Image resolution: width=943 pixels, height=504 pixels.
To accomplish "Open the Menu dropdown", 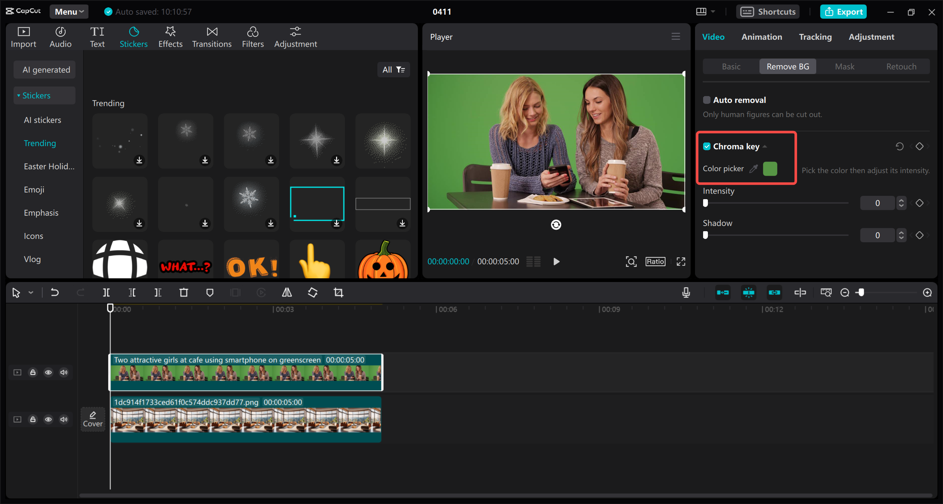I will (x=69, y=11).
